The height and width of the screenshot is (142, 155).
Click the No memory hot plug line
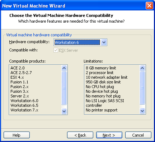[103, 96]
